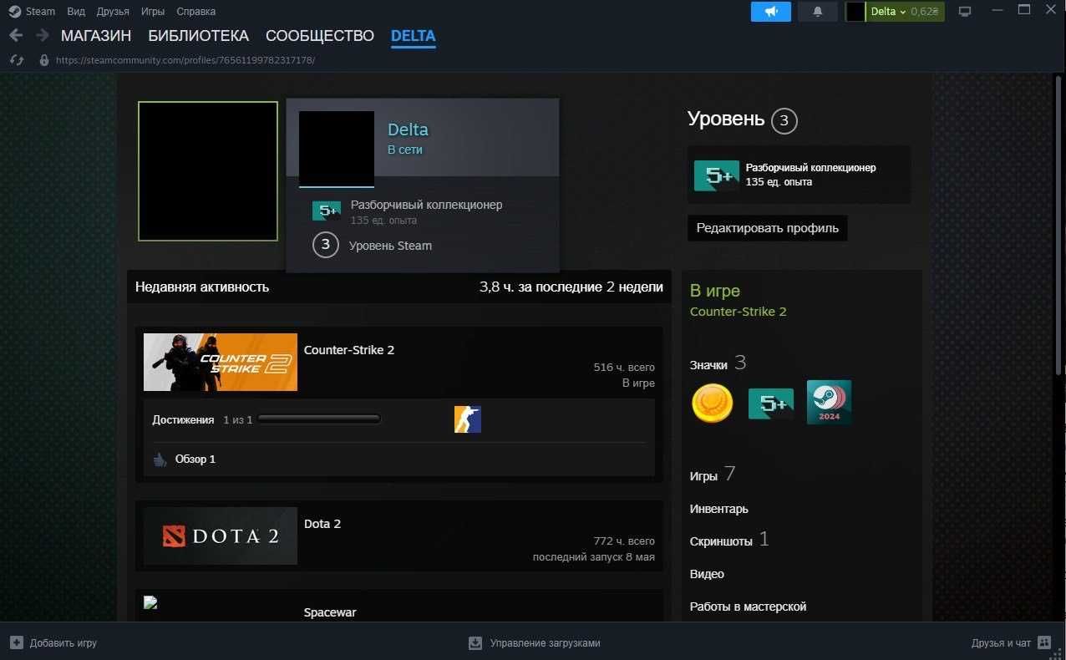This screenshot has height=660, width=1066.
Task: Click Редактировать профиль button
Action: pyautogui.click(x=768, y=228)
